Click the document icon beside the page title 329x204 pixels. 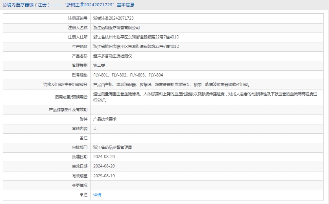click(5, 5)
